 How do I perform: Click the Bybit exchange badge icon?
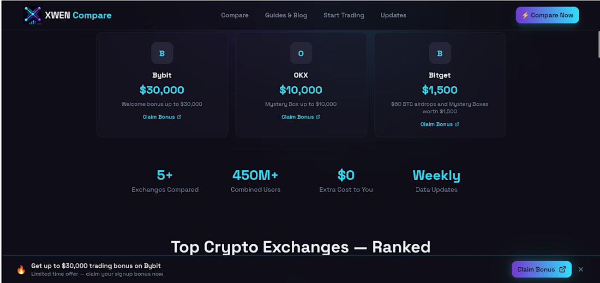pos(162,53)
